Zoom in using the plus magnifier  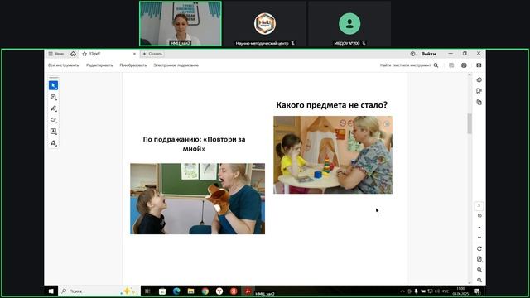[x=479, y=270]
